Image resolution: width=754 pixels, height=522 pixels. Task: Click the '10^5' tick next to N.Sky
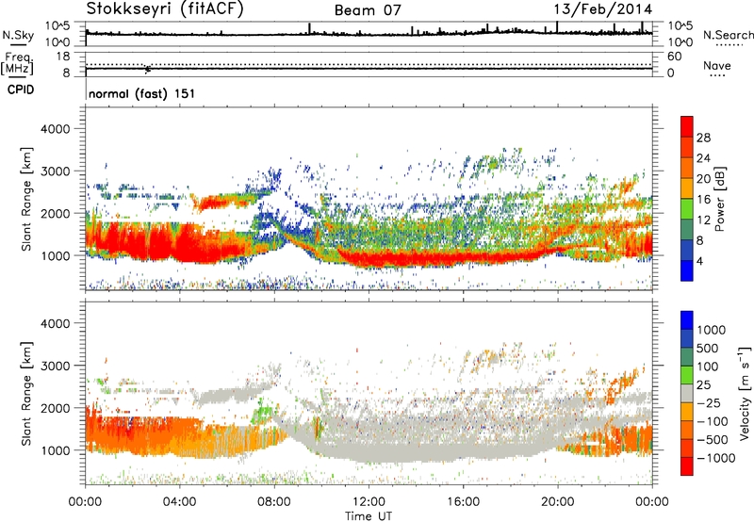pyautogui.click(x=57, y=26)
